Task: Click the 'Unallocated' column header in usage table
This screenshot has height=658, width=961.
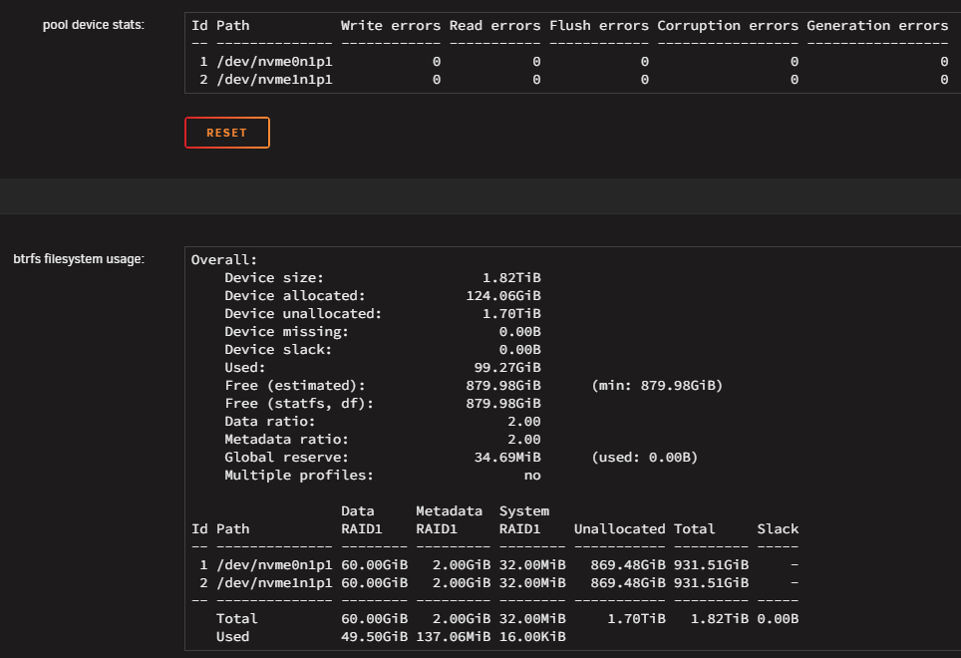Action: tap(619, 528)
